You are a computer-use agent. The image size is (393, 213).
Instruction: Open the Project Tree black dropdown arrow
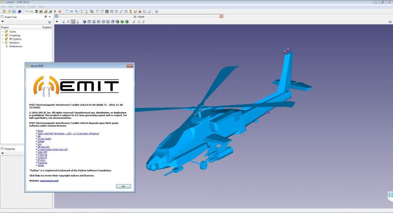click(3, 21)
